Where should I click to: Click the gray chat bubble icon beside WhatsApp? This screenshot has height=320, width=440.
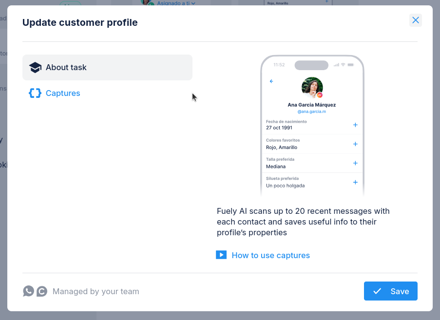[42, 291]
